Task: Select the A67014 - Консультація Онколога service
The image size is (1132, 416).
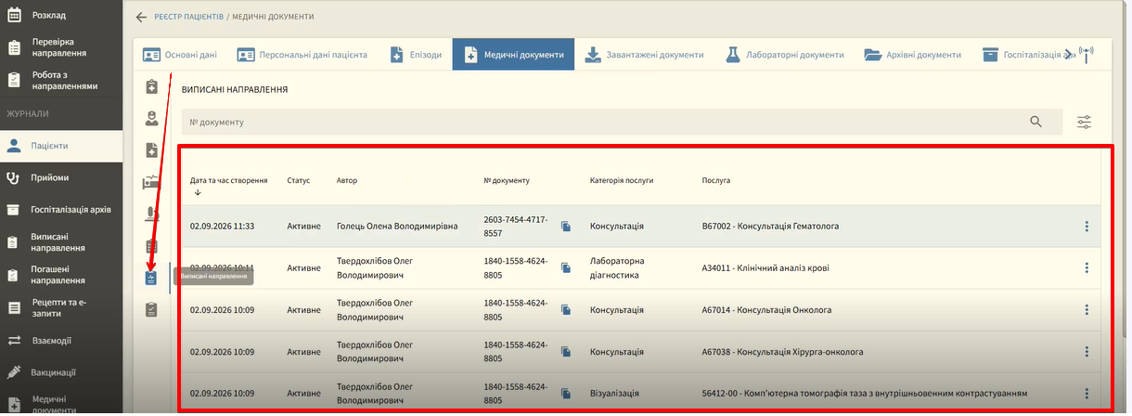Action: (x=766, y=310)
